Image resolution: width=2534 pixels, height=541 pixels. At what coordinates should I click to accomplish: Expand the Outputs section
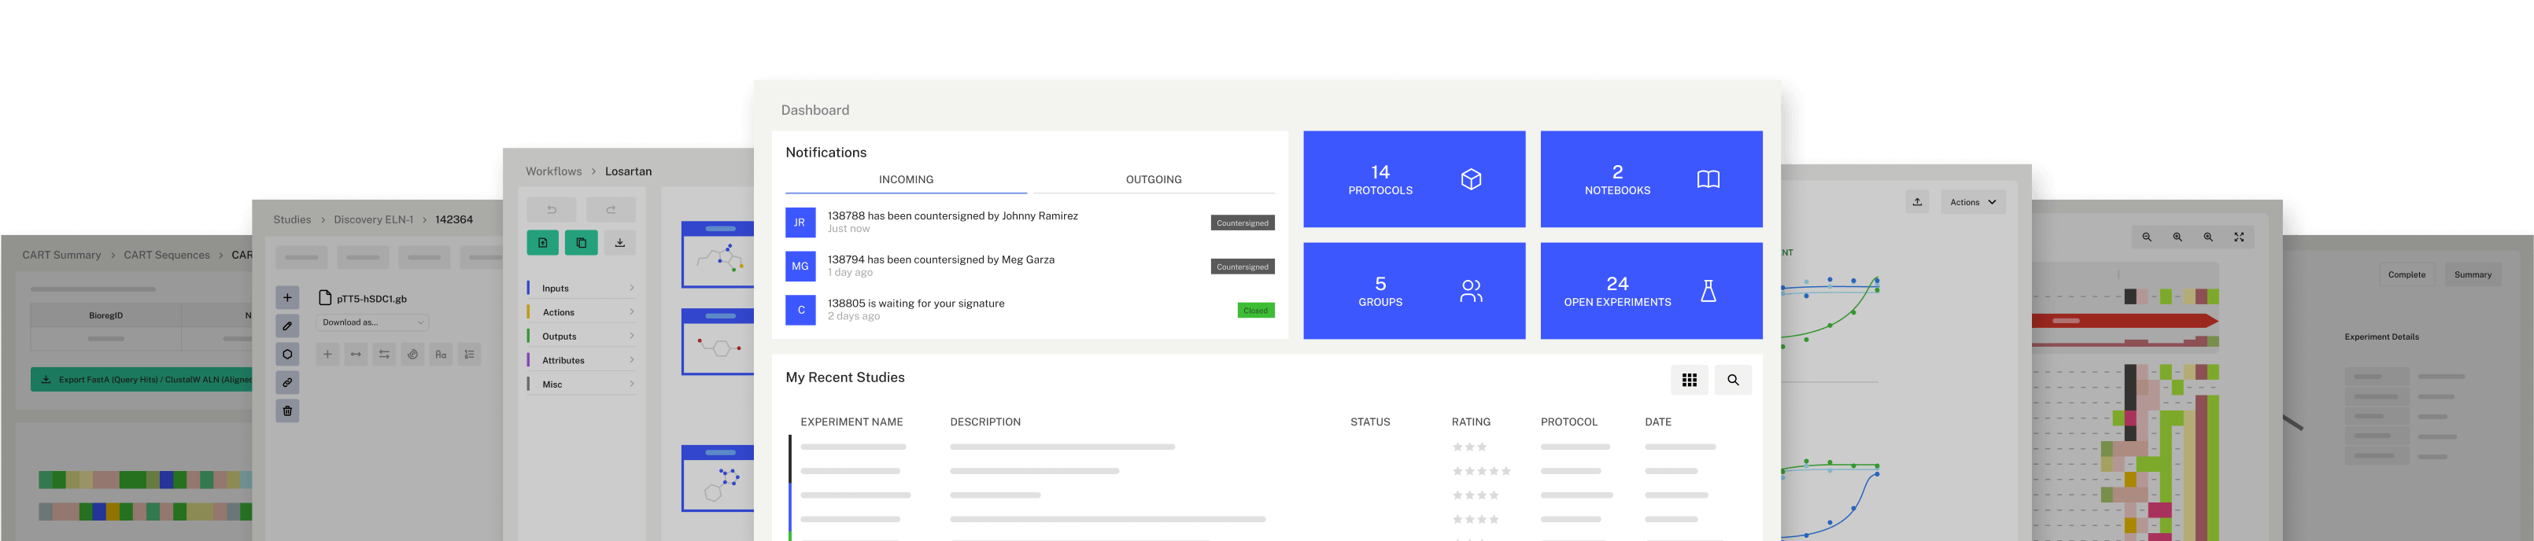pyautogui.click(x=582, y=337)
